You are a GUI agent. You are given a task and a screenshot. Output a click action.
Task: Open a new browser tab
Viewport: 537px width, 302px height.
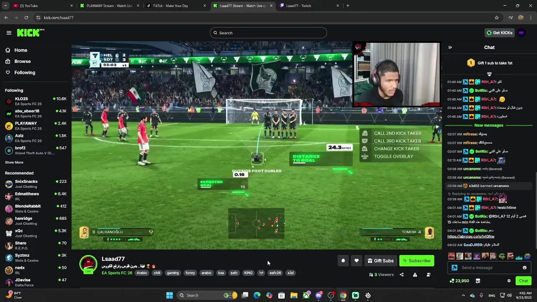pyautogui.click(x=348, y=6)
